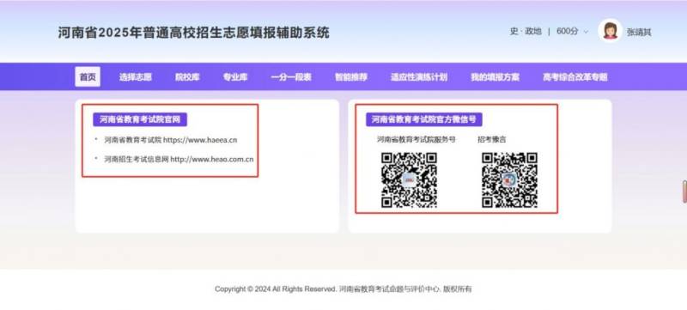Click the 河南省教育考试院服务号 caption text
Image resolution: width=687 pixels, height=310 pixels.
(x=416, y=140)
